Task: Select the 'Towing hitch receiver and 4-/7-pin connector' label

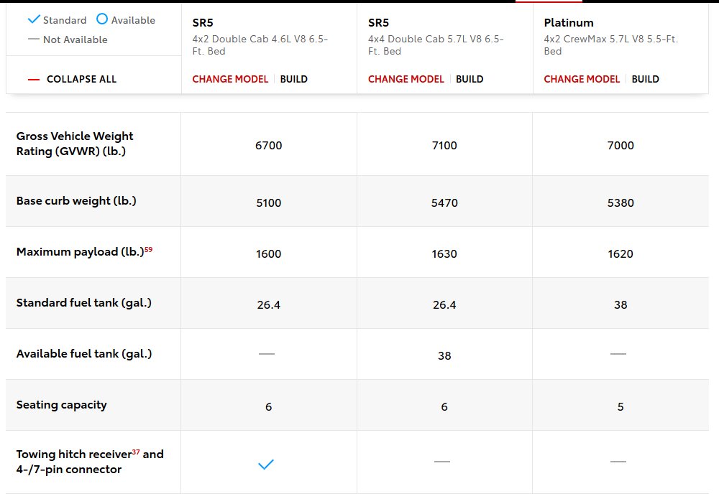Action: 90,462
